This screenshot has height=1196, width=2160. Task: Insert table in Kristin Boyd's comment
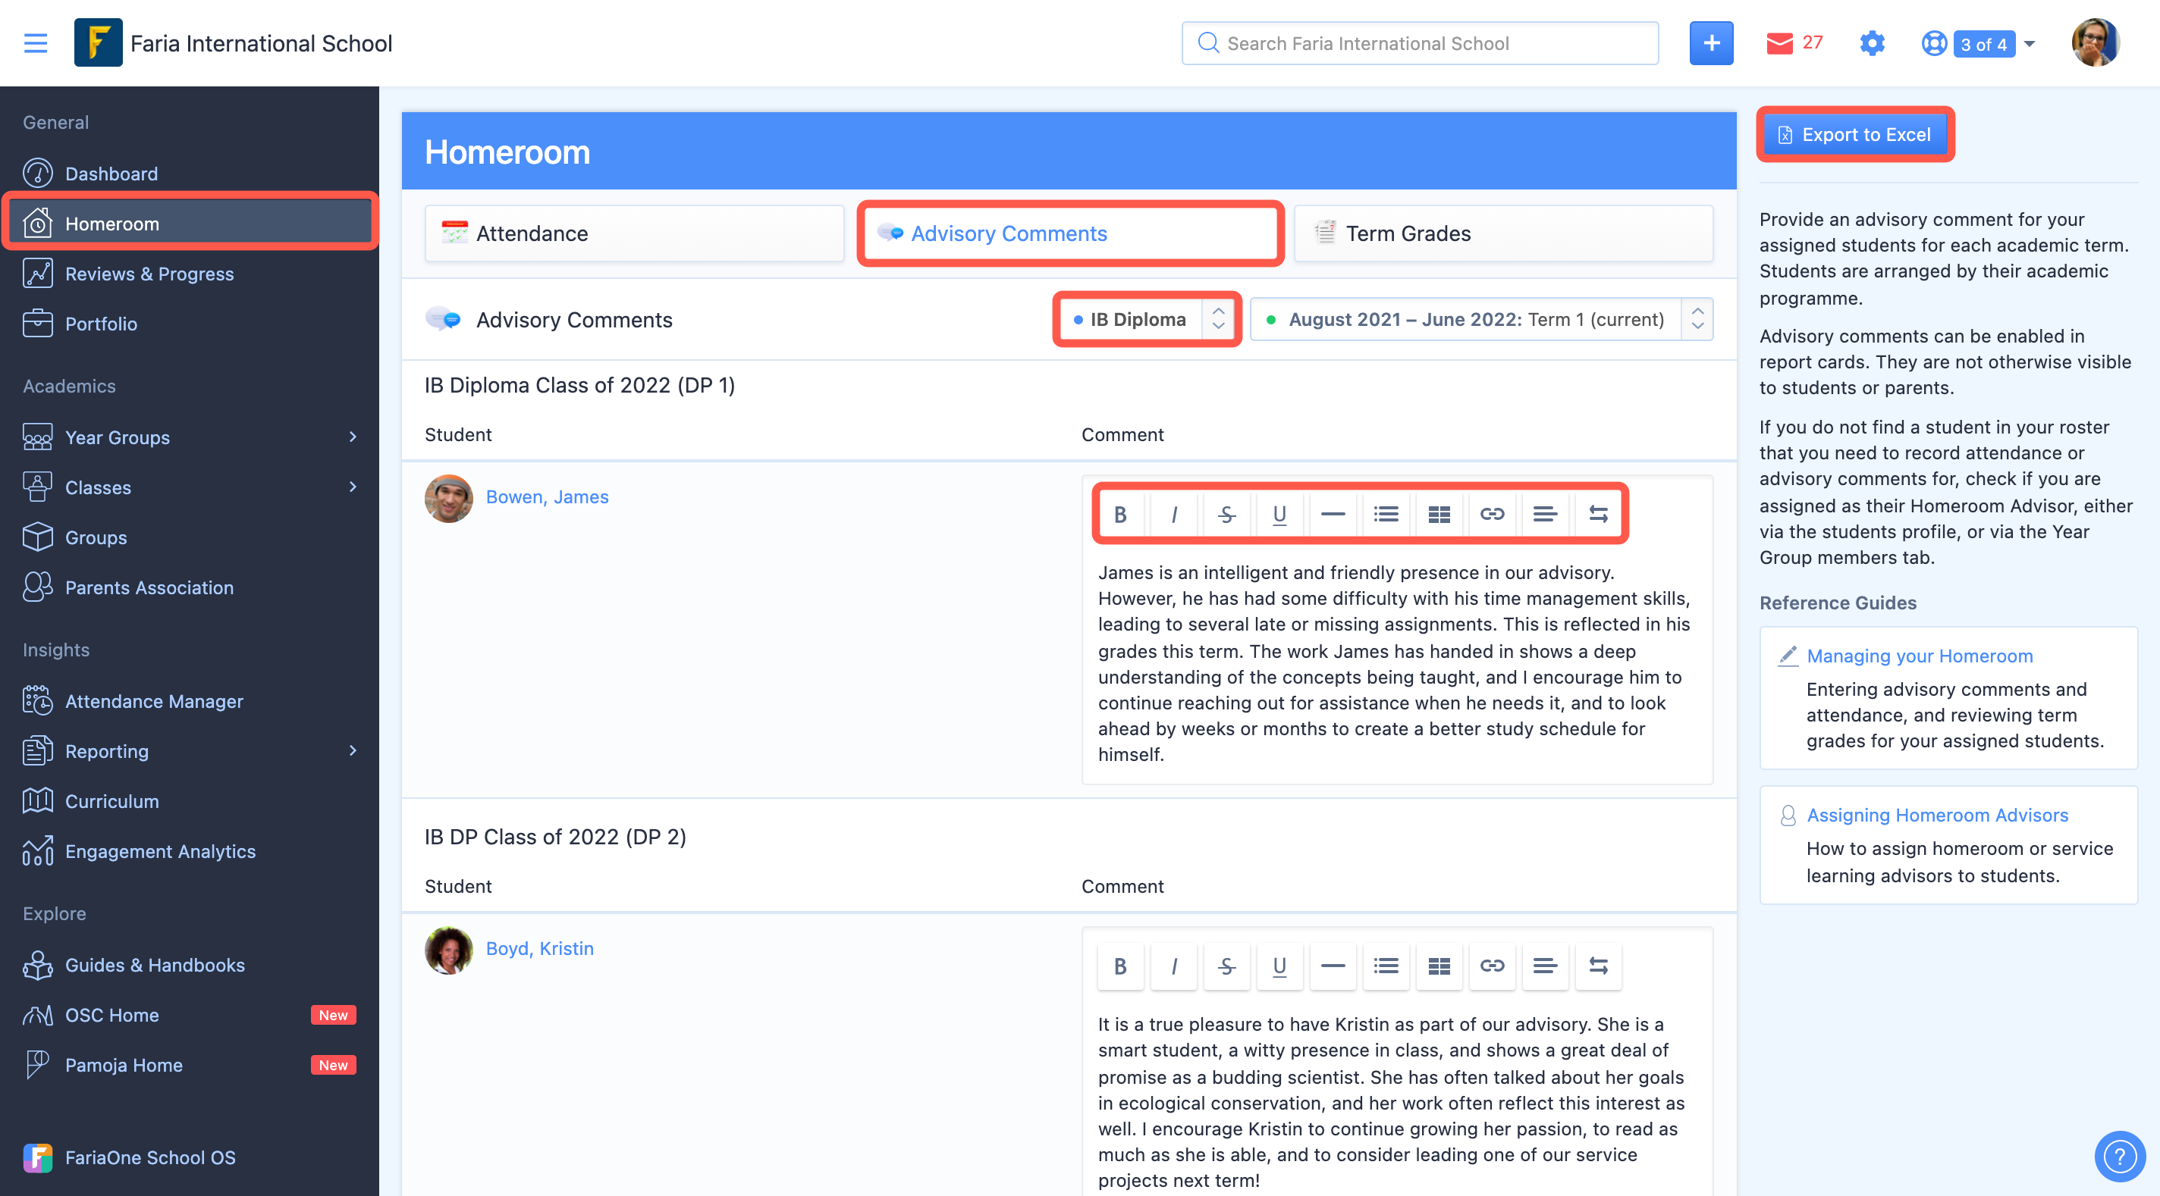coord(1439,966)
